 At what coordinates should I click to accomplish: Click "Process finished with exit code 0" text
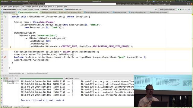pyautogui.click(x=42, y=100)
